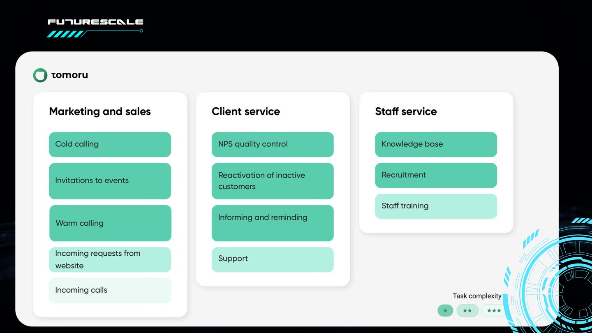Click the Incoming calls card
The width and height of the screenshot is (592, 333).
[110, 290]
